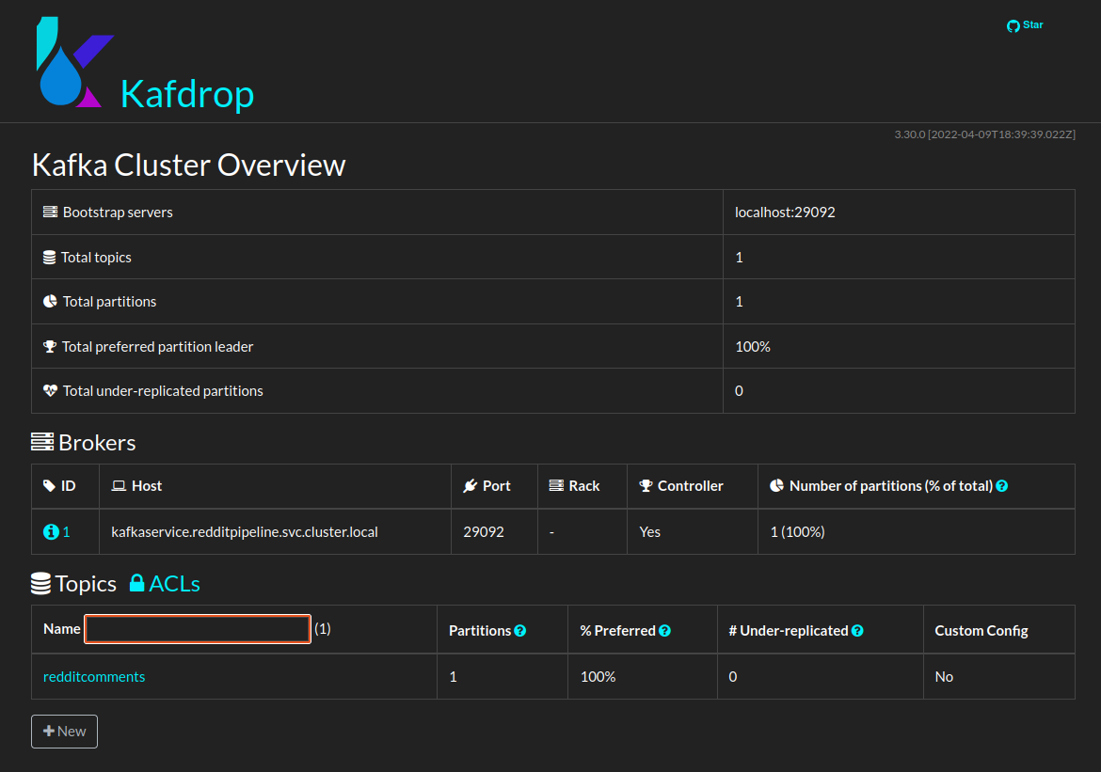This screenshot has height=772, width=1101.
Task: Click the Topics heading database icon
Action: [x=40, y=583]
